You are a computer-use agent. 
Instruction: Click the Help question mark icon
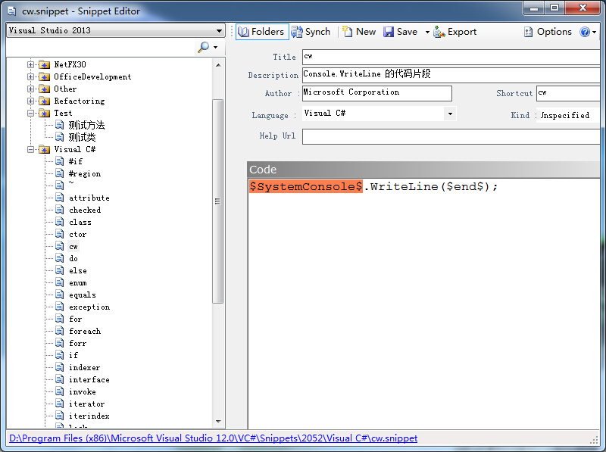[585, 32]
